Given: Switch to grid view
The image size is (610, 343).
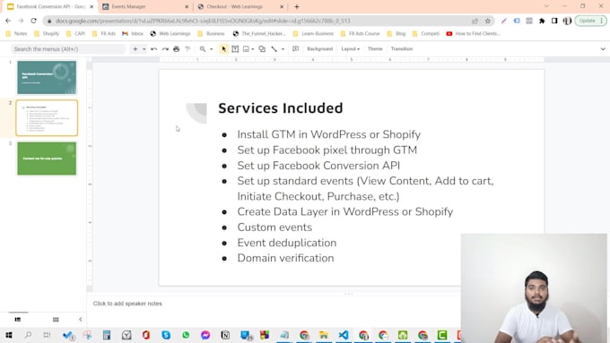Looking at the screenshot, I should [56, 320].
